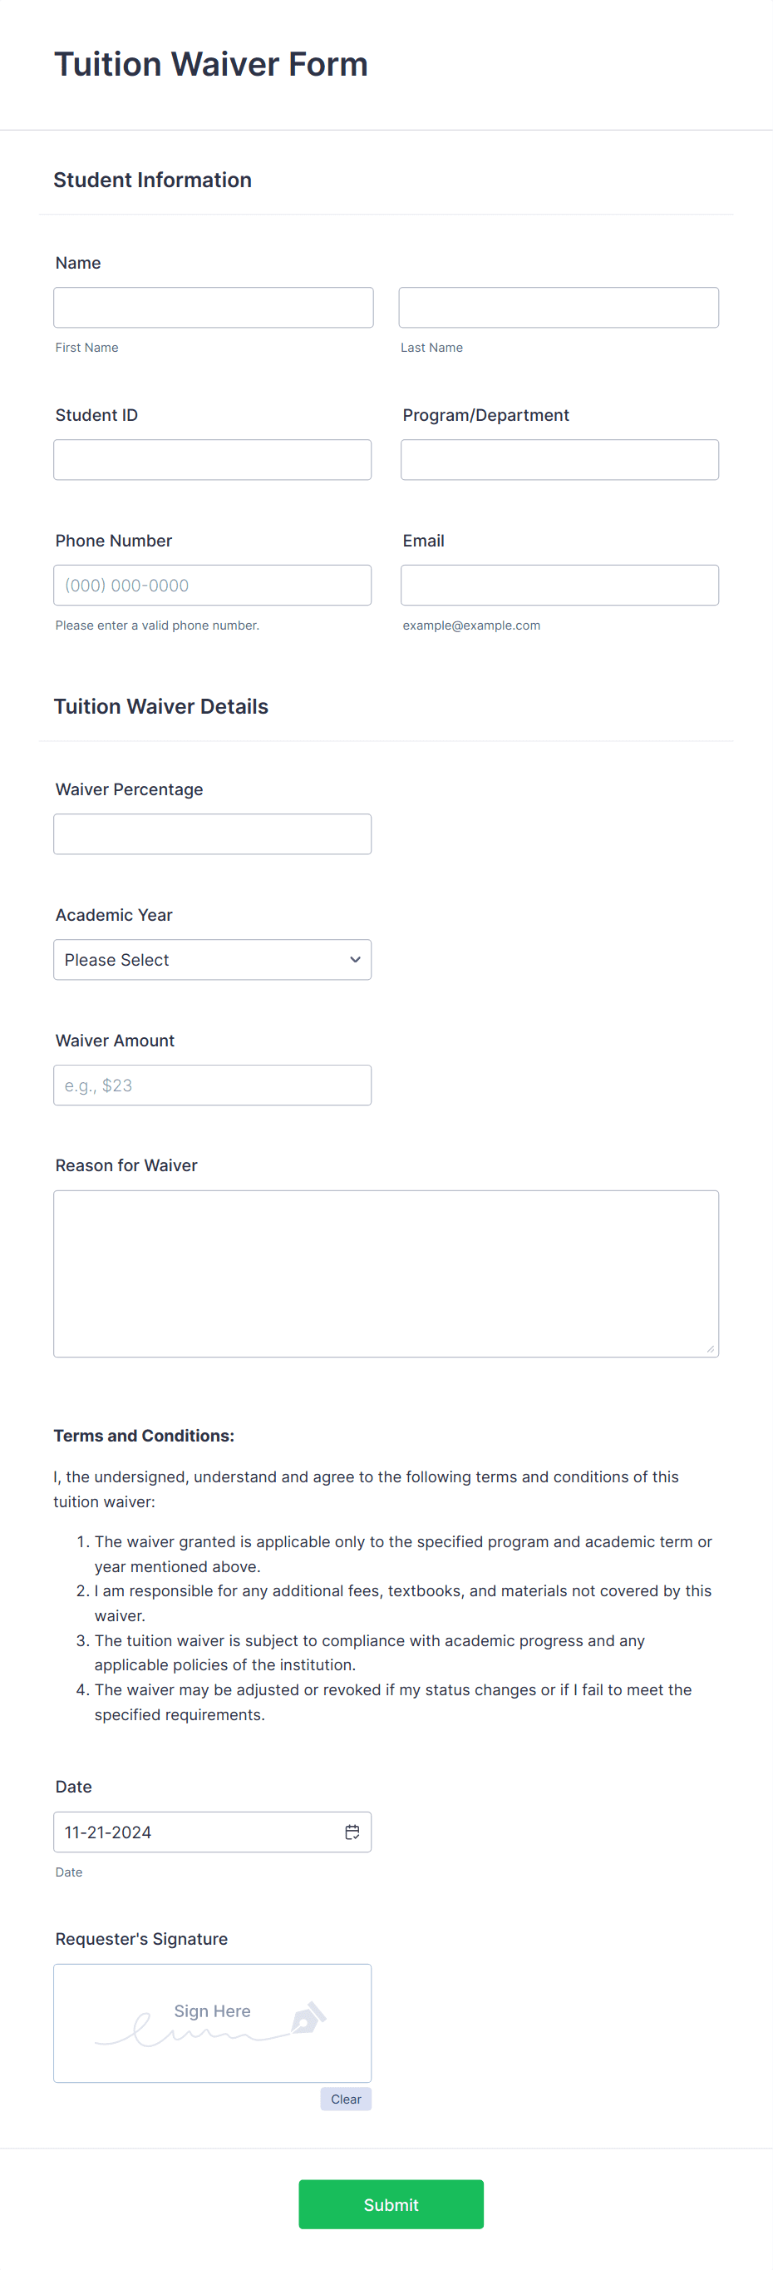773x2270 pixels.
Task: Click the Waiver Amount field
Action: point(211,1084)
